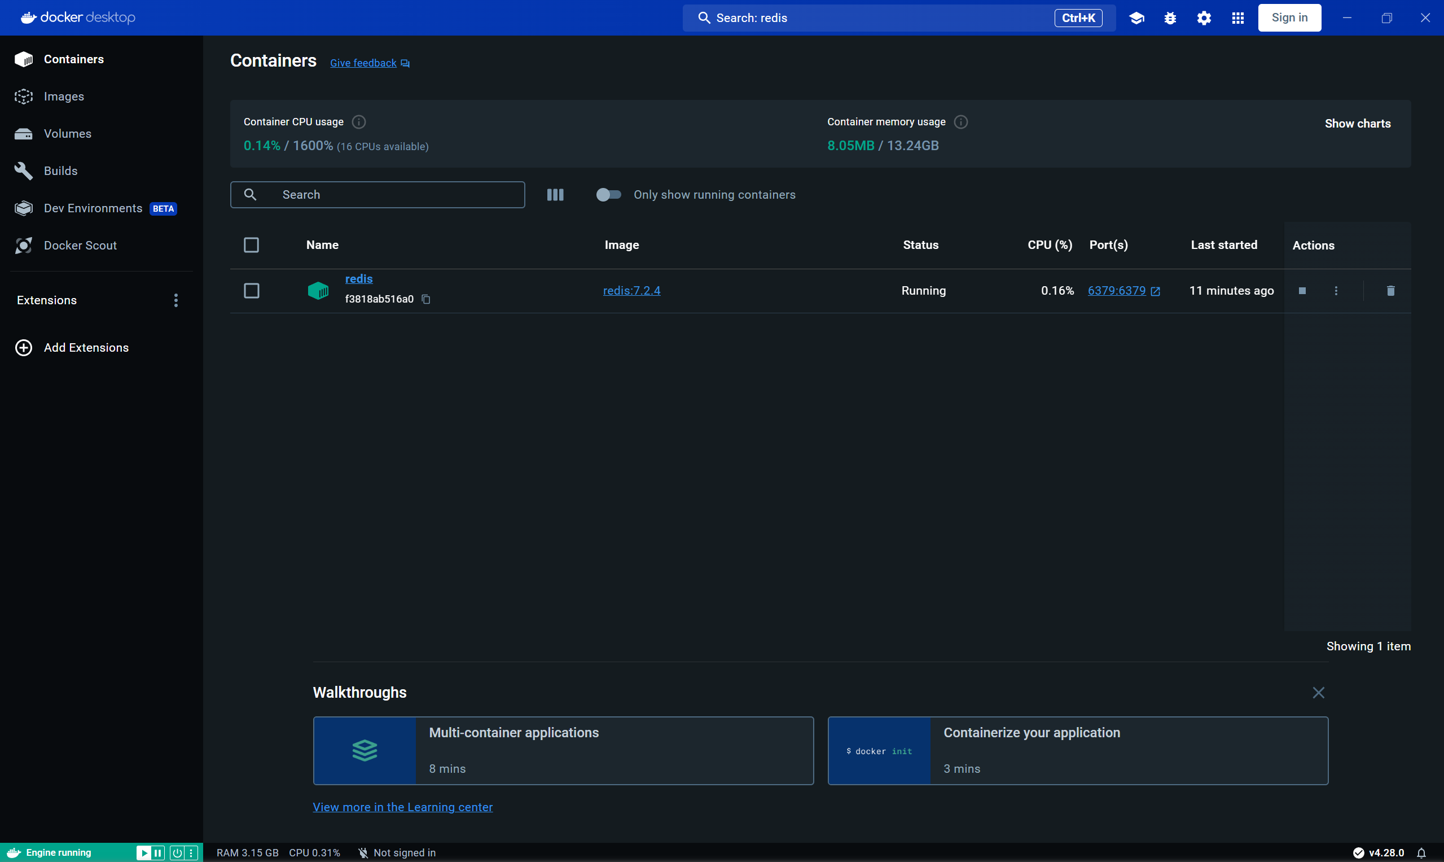Image resolution: width=1444 pixels, height=862 pixels.
Task: Sort by CPU (%) column header
Action: 1050,245
